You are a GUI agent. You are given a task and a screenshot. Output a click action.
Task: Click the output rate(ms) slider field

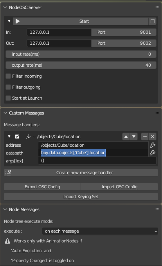[x=81, y=65]
